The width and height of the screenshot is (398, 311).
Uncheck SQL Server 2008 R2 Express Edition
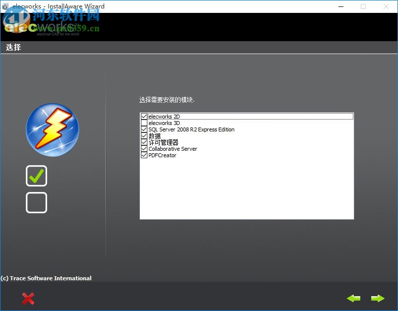(144, 129)
